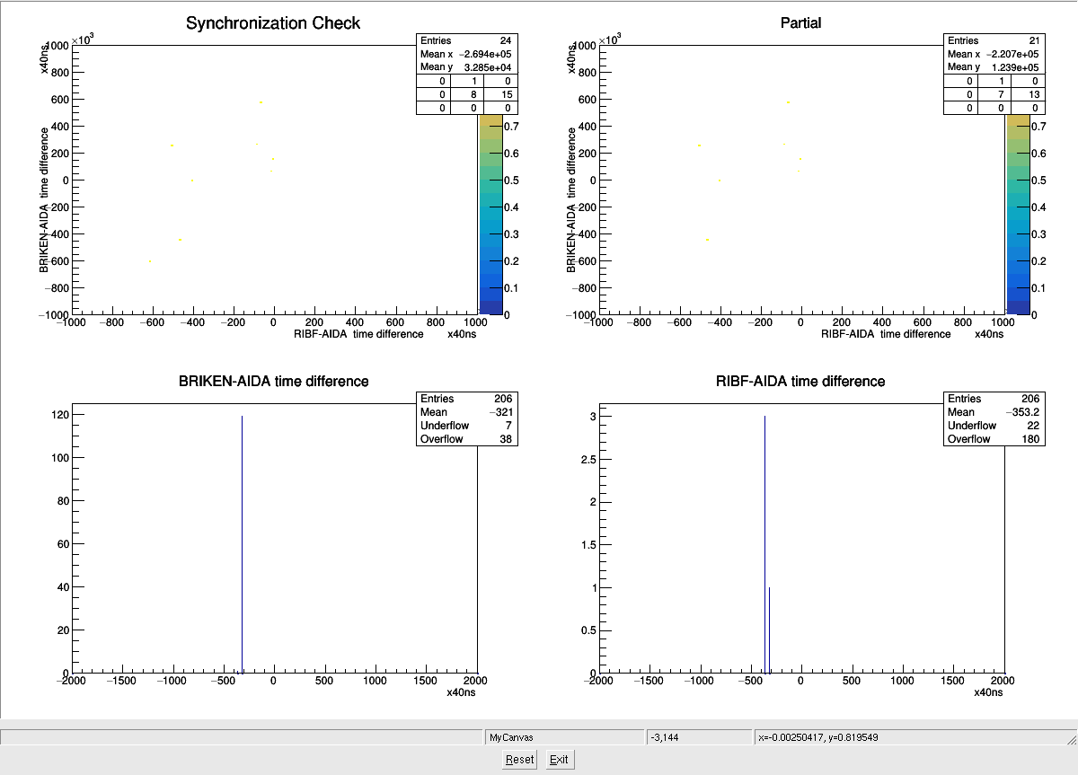Click Mean -321 in BRIKEN-AIDA stats box
The height and width of the screenshot is (775, 1078).
467,412
